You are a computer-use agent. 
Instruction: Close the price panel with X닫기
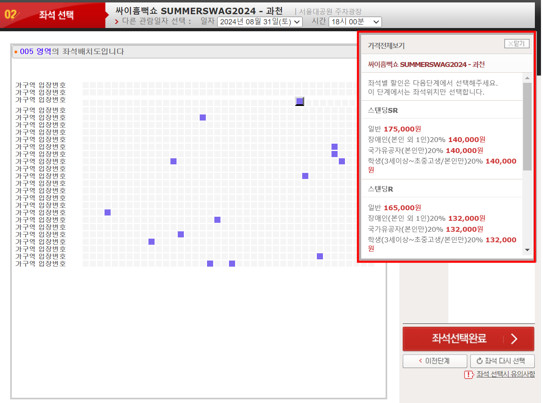click(517, 43)
